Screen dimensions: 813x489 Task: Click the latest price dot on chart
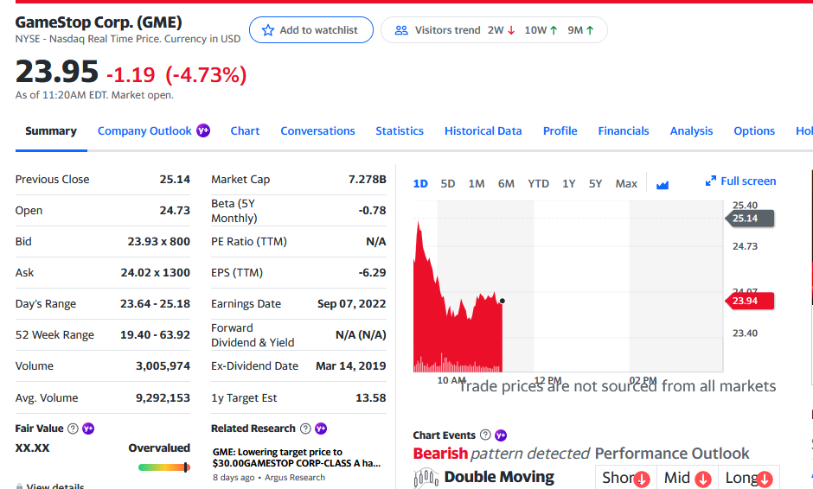point(502,301)
